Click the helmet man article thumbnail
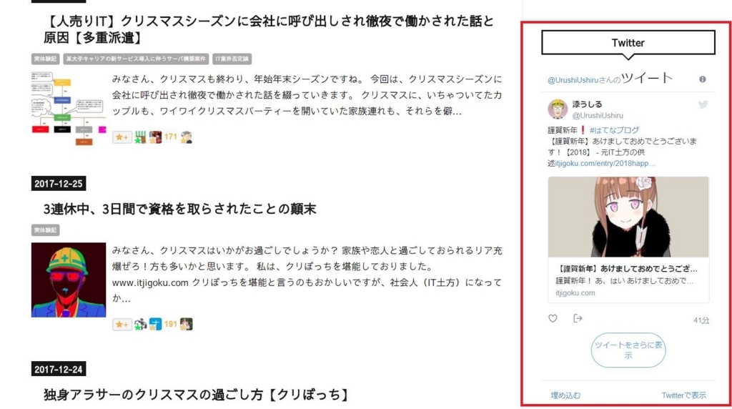This screenshot has height=409, width=732. click(x=69, y=280)
